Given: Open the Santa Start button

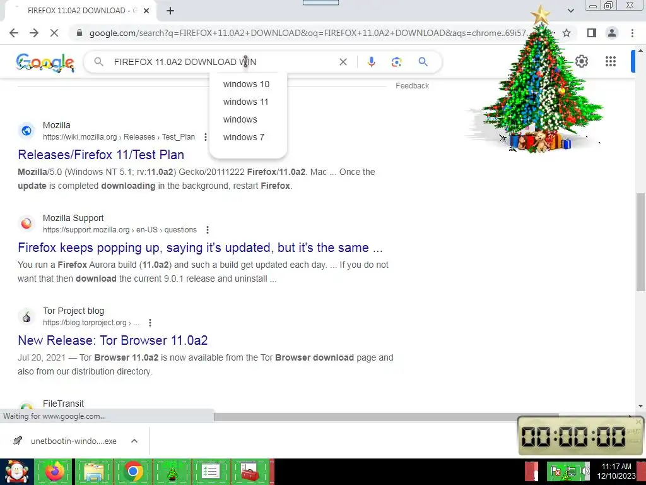Looking at the screenshot, I should 16,472.
